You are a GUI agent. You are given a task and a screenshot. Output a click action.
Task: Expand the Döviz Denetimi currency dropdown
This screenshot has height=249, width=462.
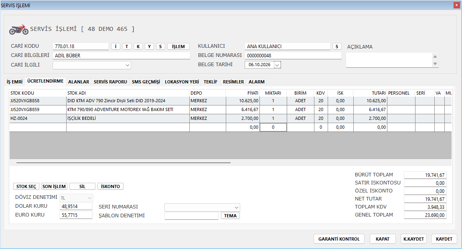pyautogui.click(x=90, y=198)
